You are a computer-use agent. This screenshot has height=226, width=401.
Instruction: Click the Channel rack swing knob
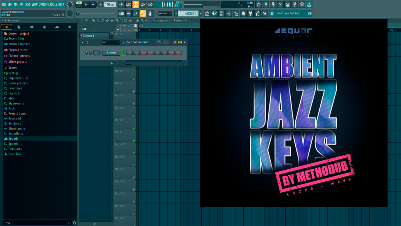point(159,42)
